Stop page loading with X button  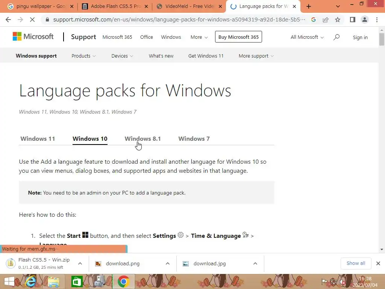32,20
